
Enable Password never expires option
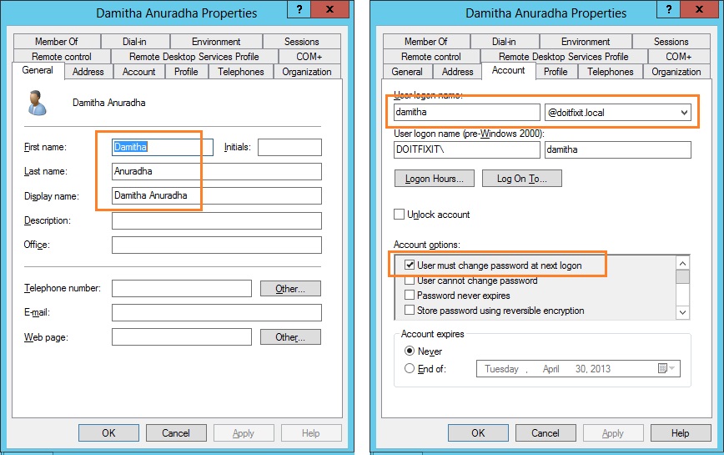410,296
